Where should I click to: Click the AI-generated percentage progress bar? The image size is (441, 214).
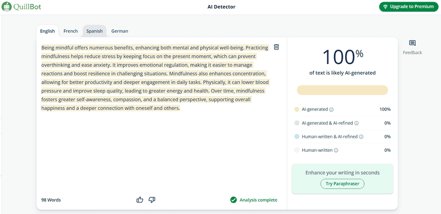[342, 90]
